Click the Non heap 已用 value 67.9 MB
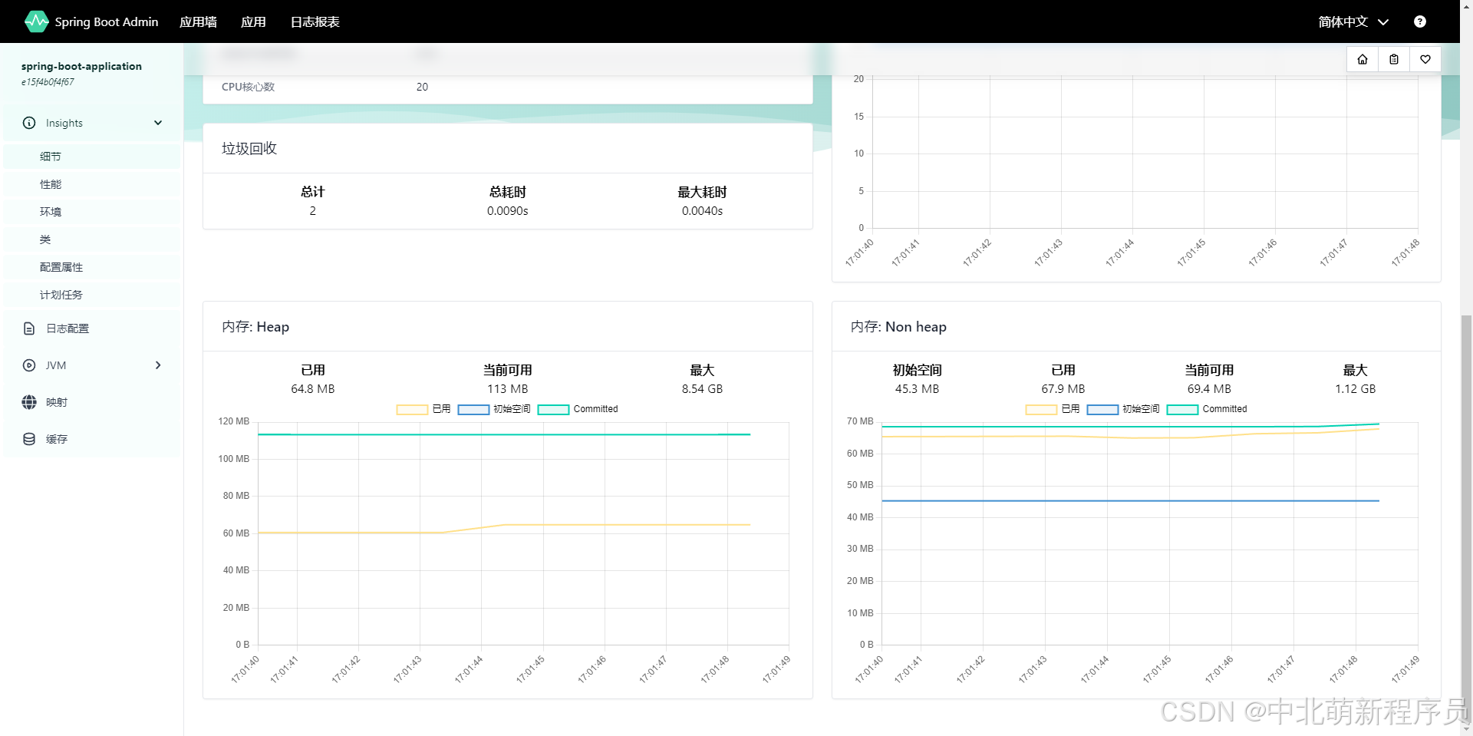Screen dimensions: 1473x736 [1063, 389]
